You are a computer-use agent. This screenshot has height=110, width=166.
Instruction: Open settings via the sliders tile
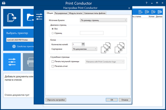(x=12, y=62)
